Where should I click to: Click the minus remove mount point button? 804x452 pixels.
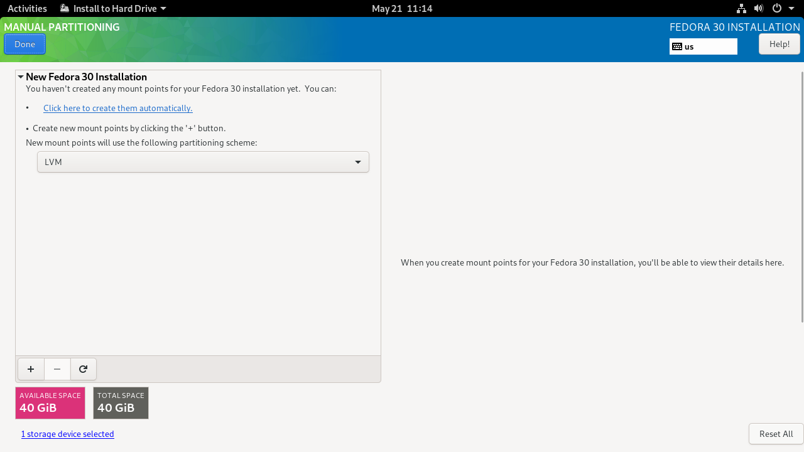click(57, 369)
